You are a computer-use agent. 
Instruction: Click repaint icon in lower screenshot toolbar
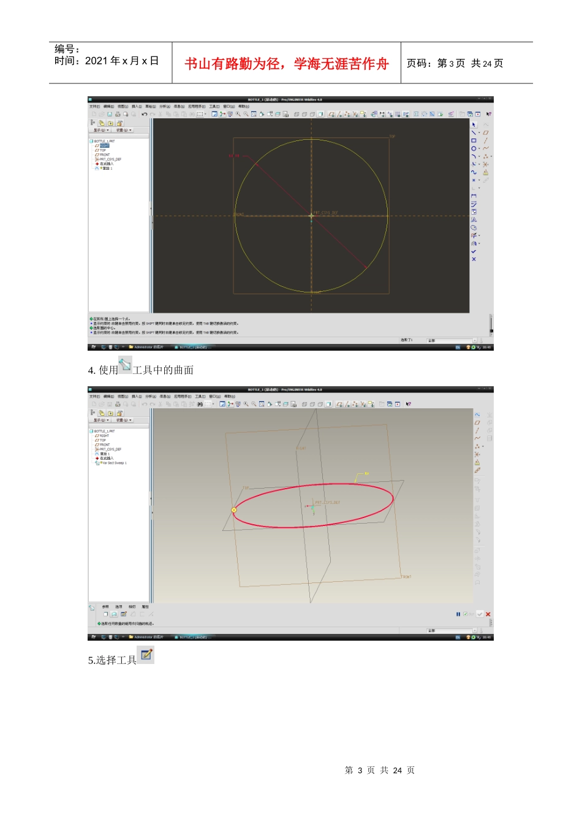tap(222, 404)
